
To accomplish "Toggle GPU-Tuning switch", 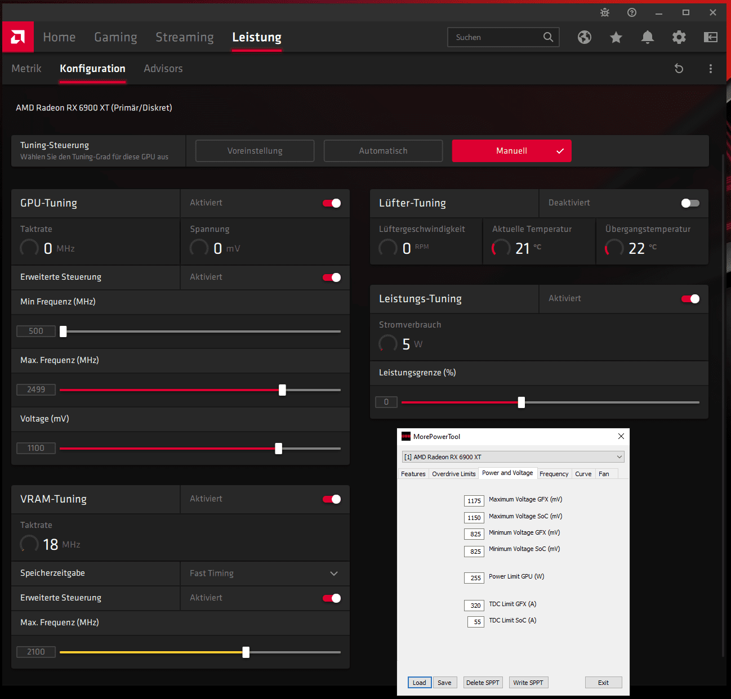I will tap(332, 203).
